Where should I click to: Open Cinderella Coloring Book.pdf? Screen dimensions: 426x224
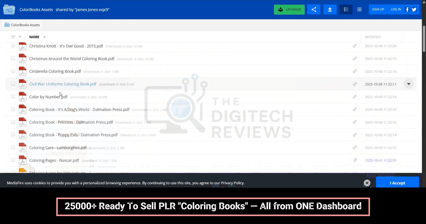(x=55, y=71)
